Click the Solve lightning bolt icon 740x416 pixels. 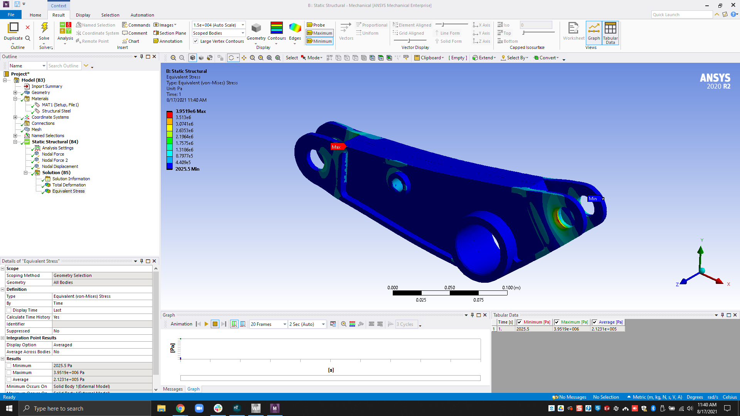point(44,28)
